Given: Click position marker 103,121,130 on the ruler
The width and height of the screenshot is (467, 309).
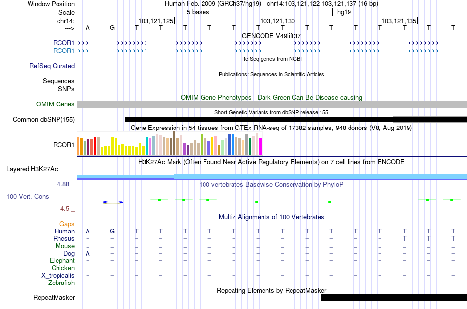Looking at the screenshot, I should point(277,21).
